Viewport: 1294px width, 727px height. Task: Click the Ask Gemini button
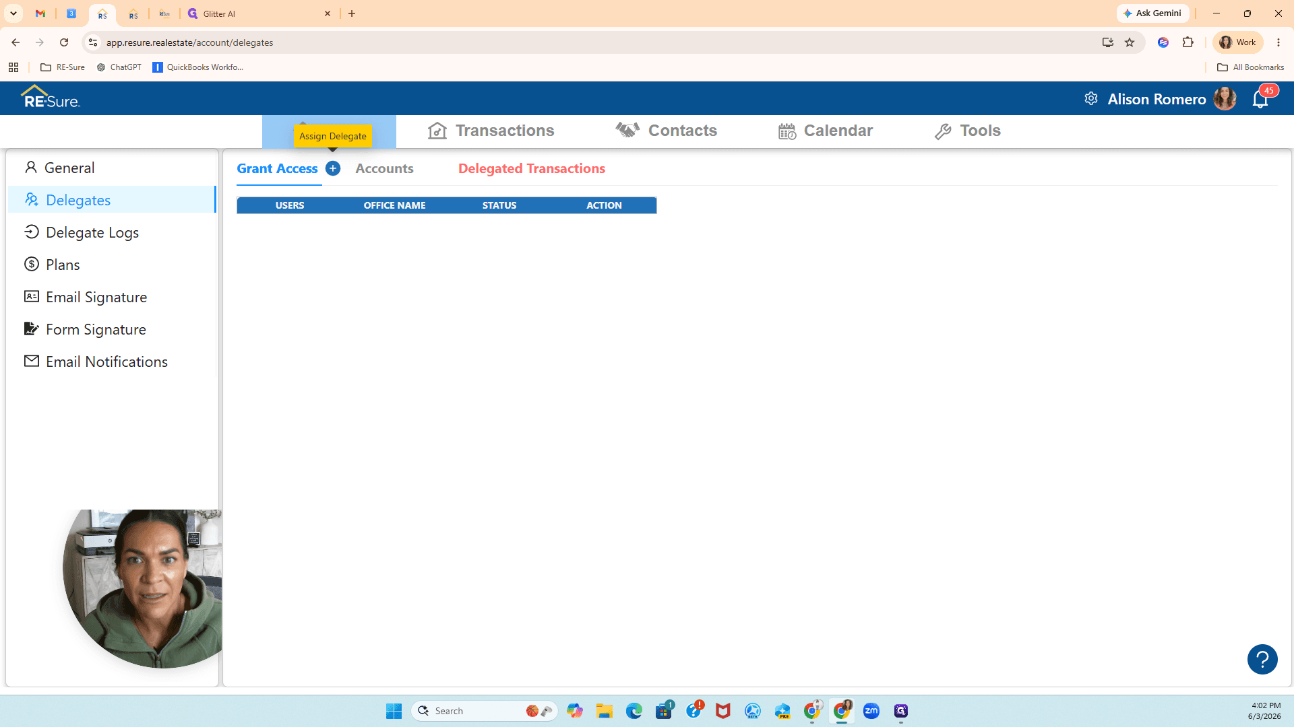1152,13
